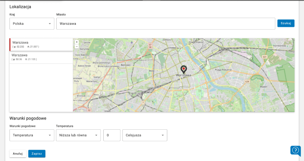The height and width of the screenshot is (161, 304).
Task: Click the Miasto input field with Warszawa
Action: click(166, 23)
